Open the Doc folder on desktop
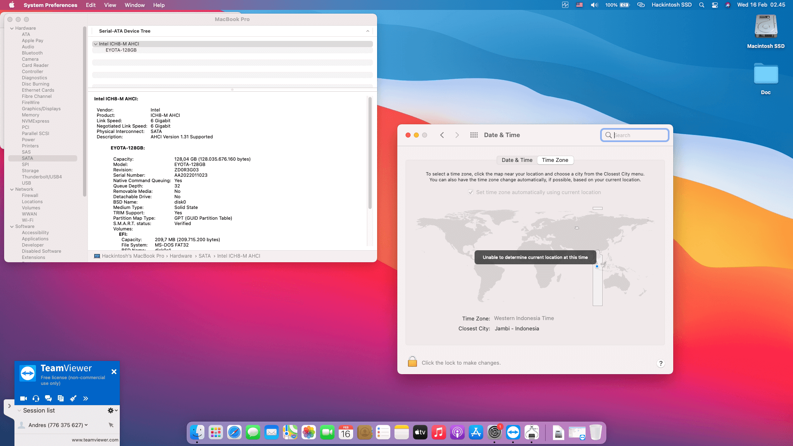Viewport: 793px width, 446px height. (x=766, y=79)
